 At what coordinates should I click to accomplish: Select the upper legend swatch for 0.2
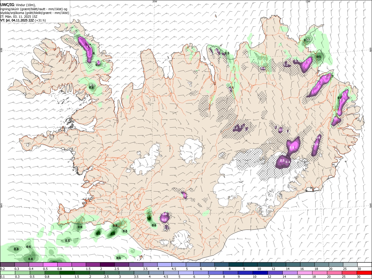[7, 264]
